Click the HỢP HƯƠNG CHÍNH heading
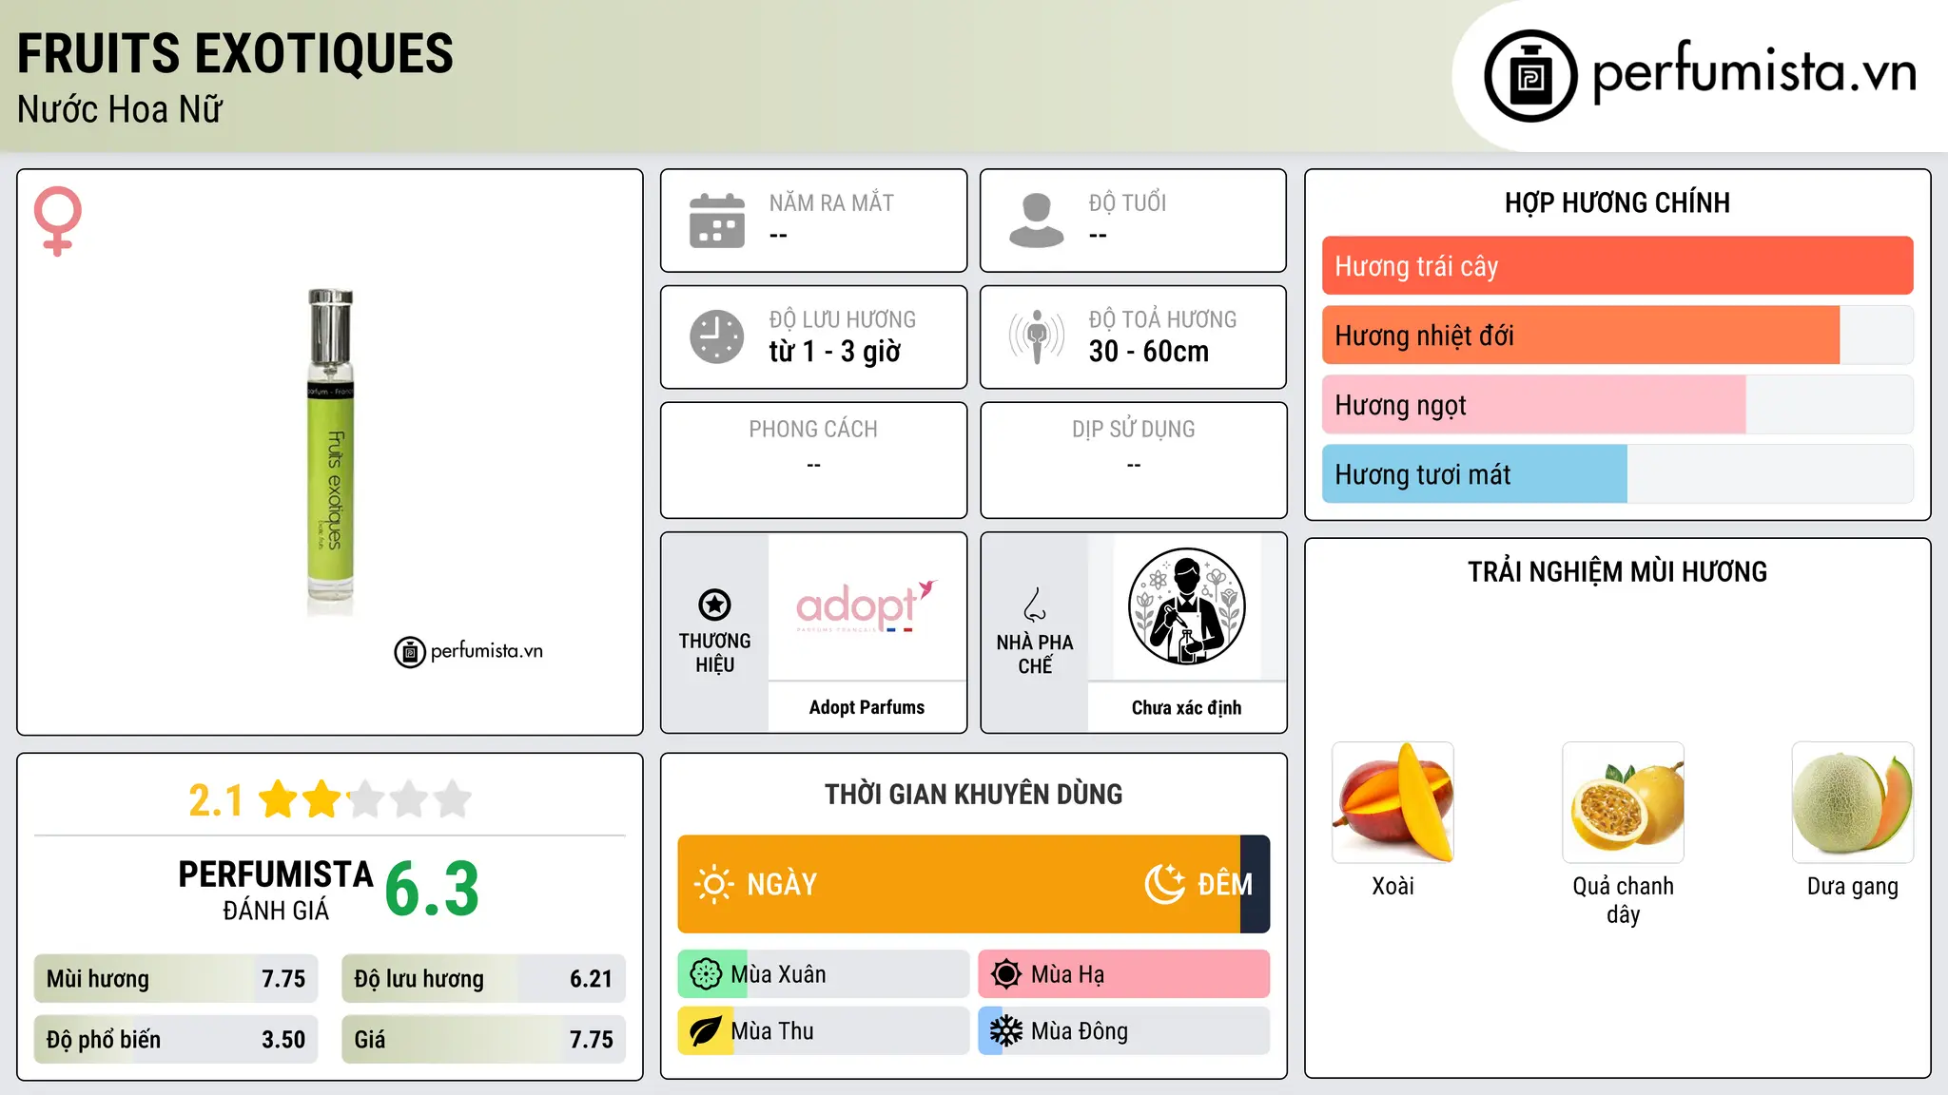Viewport: 1948px width, 1095px height. [x=1617, y=202]
